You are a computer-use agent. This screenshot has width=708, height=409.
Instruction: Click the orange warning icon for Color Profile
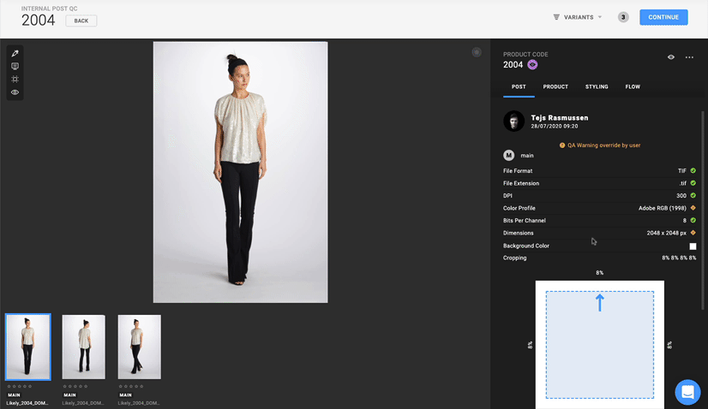pyautogui.click(x=693, y=208)
